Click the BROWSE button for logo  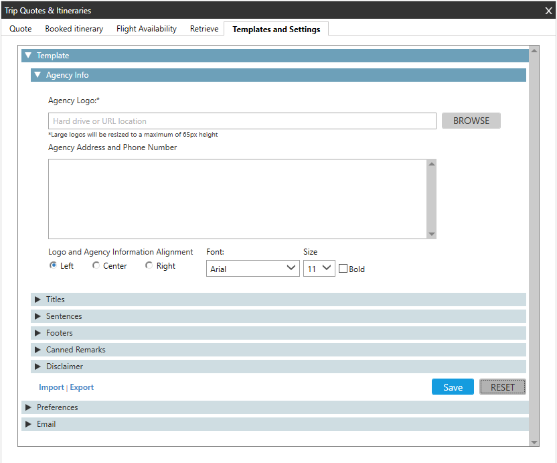click(x=471, y=121)
